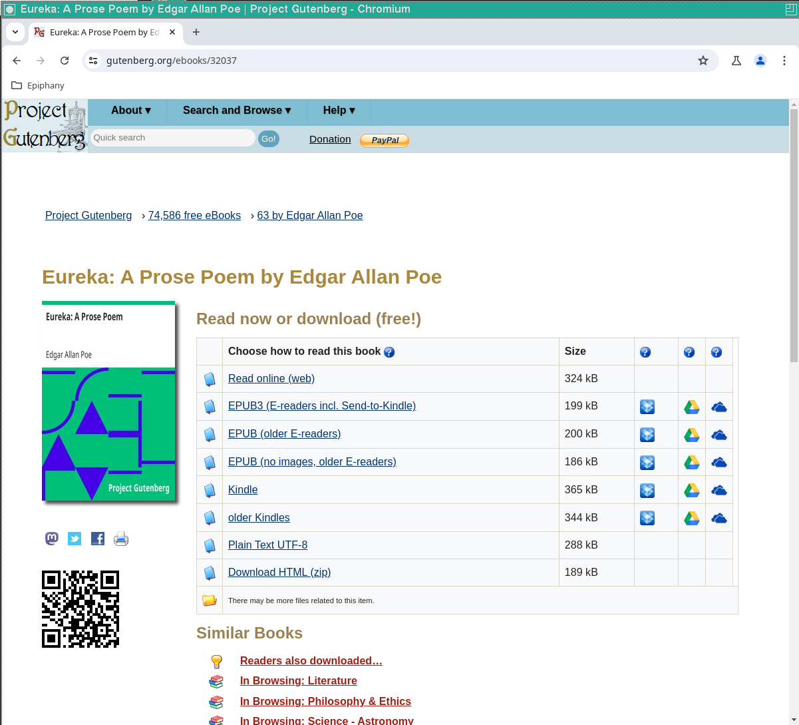
Task: Click the OneDrive icon in the older Kindles row
Action: pos(719,518)
